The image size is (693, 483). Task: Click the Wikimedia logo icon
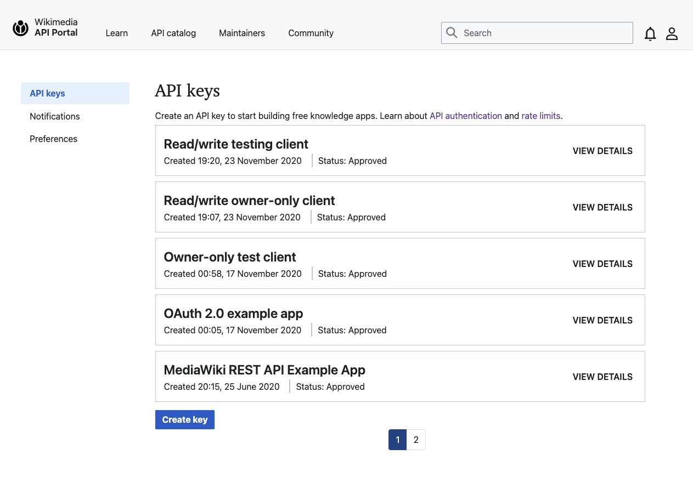click(20, 28)
